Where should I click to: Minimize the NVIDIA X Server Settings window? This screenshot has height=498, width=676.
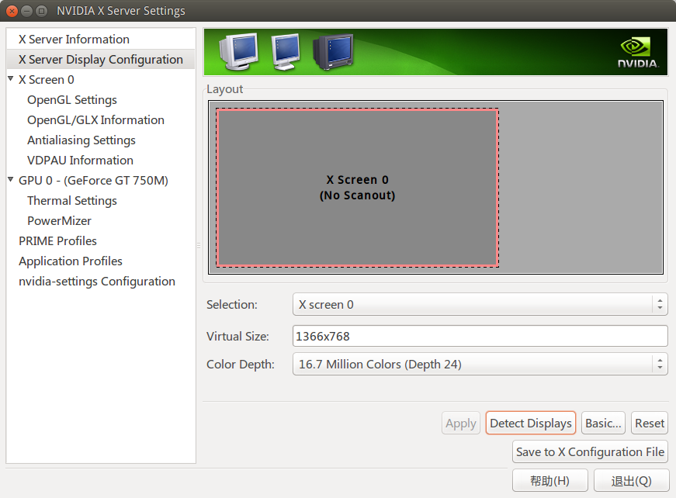tap(26, 11)
